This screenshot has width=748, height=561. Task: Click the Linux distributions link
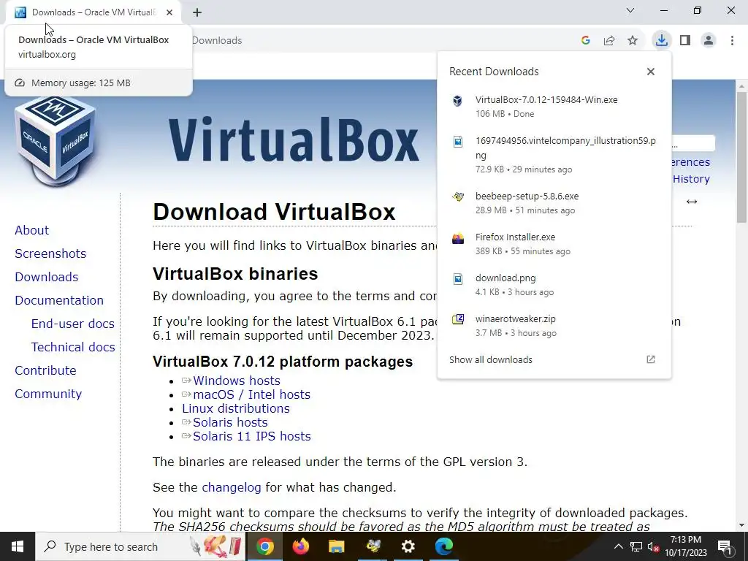236,408
